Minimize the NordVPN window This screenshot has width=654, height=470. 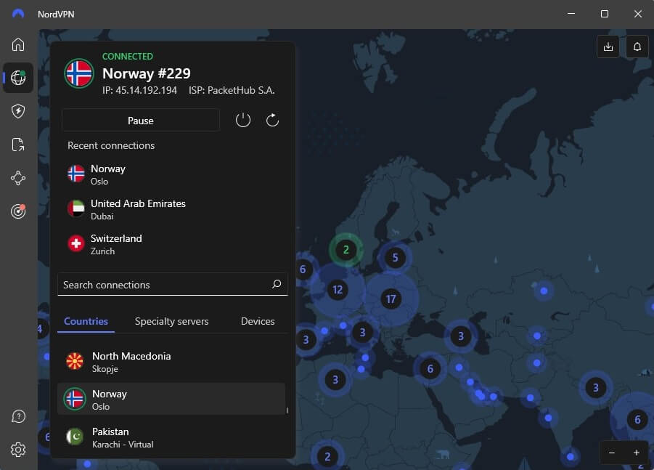571,14
